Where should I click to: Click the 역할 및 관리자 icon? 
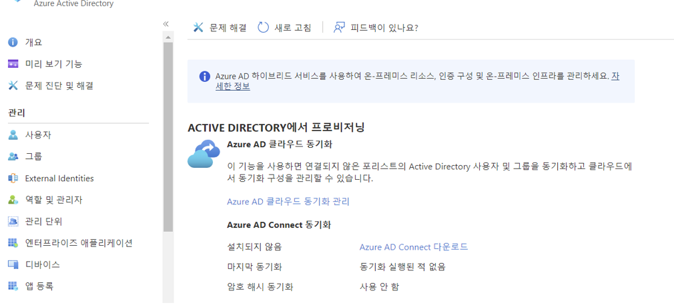[x=13, y=200]
